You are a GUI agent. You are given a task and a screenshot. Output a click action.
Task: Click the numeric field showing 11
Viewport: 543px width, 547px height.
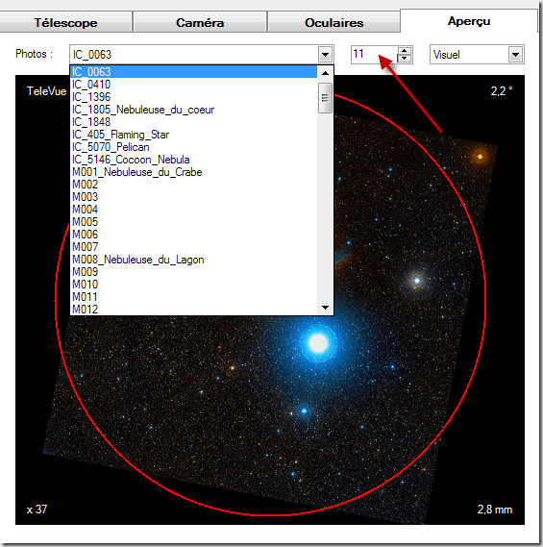(x=375, y=55)
